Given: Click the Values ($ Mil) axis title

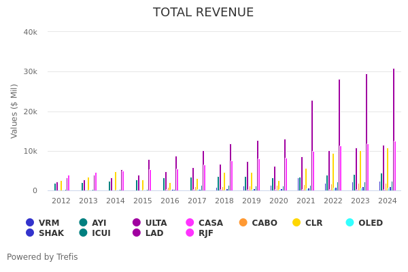Looking at the screenshot, I should point(14,111).
